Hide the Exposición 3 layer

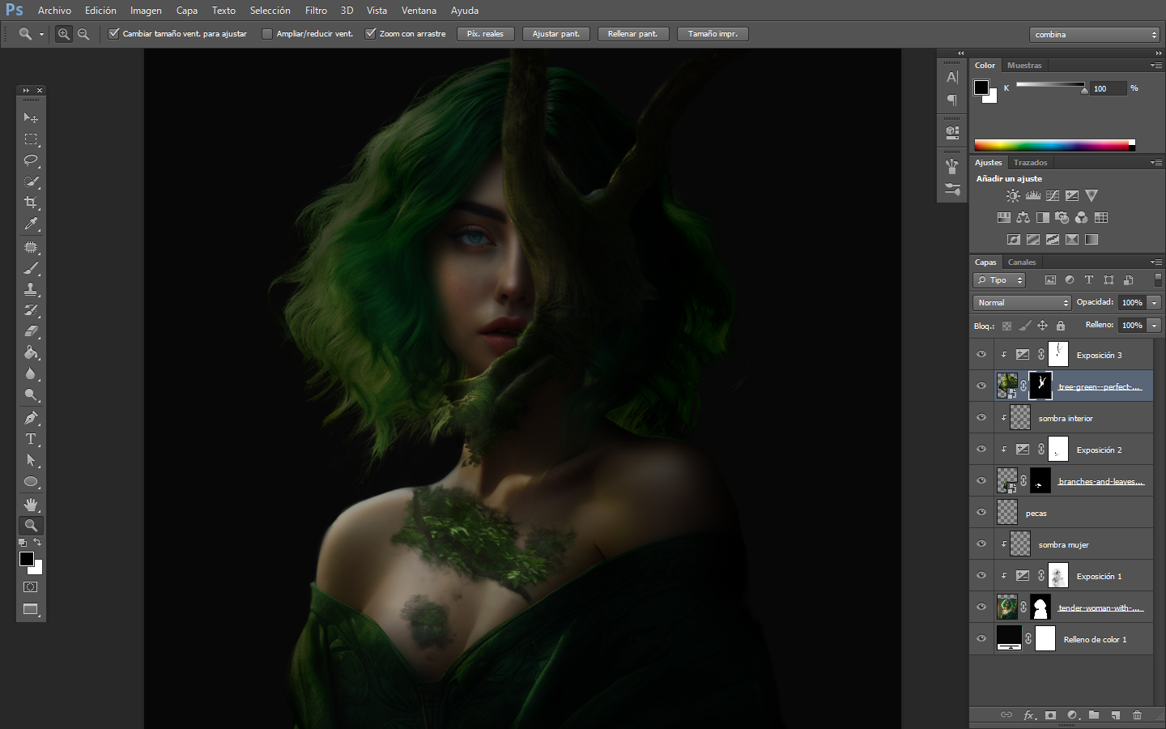click(981, 355)
